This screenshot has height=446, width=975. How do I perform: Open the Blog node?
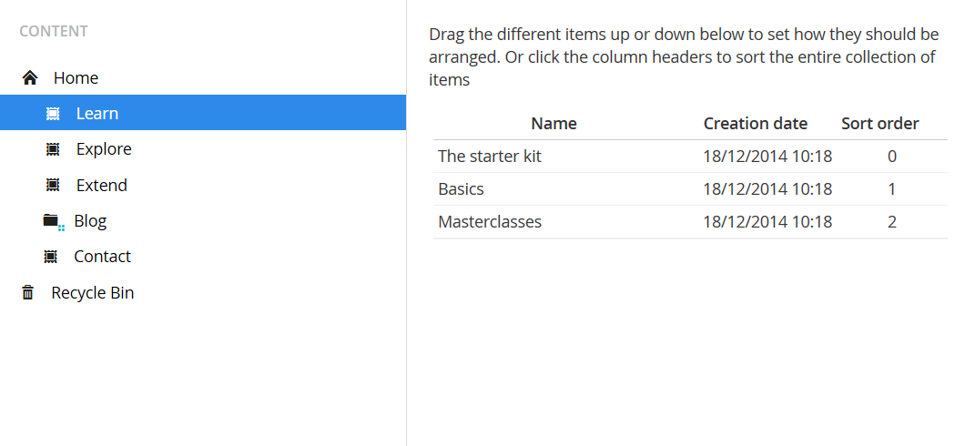tap(90, 220)
